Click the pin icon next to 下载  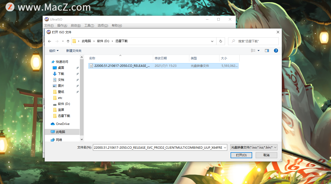click(77, 74)
